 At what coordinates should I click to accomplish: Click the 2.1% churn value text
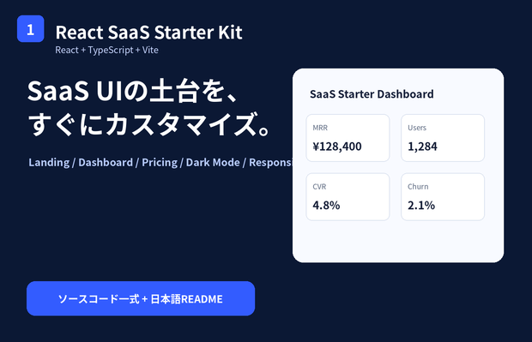[421, 205]
